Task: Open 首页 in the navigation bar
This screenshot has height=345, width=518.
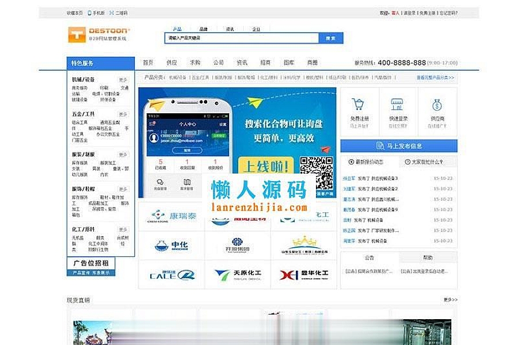Action: pos(148,63)
